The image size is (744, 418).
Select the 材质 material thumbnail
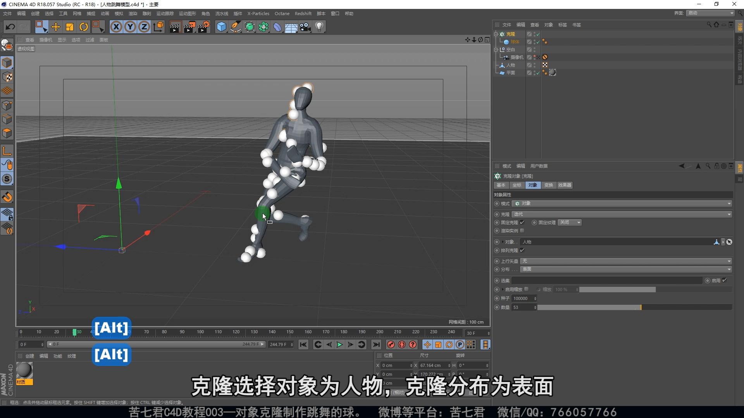(x=24, y=370)
